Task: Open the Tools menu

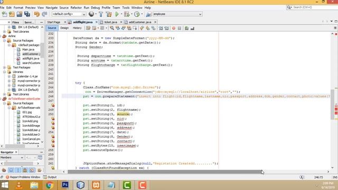Action: coord(126,7)
